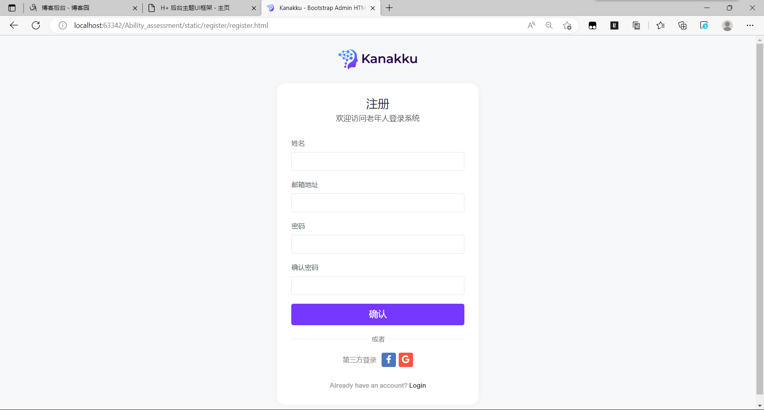Click the Read aloud icon
Image resolution: width=764 pixels, height=410 pixels.
pyautogui.click(x=531, y=25)
